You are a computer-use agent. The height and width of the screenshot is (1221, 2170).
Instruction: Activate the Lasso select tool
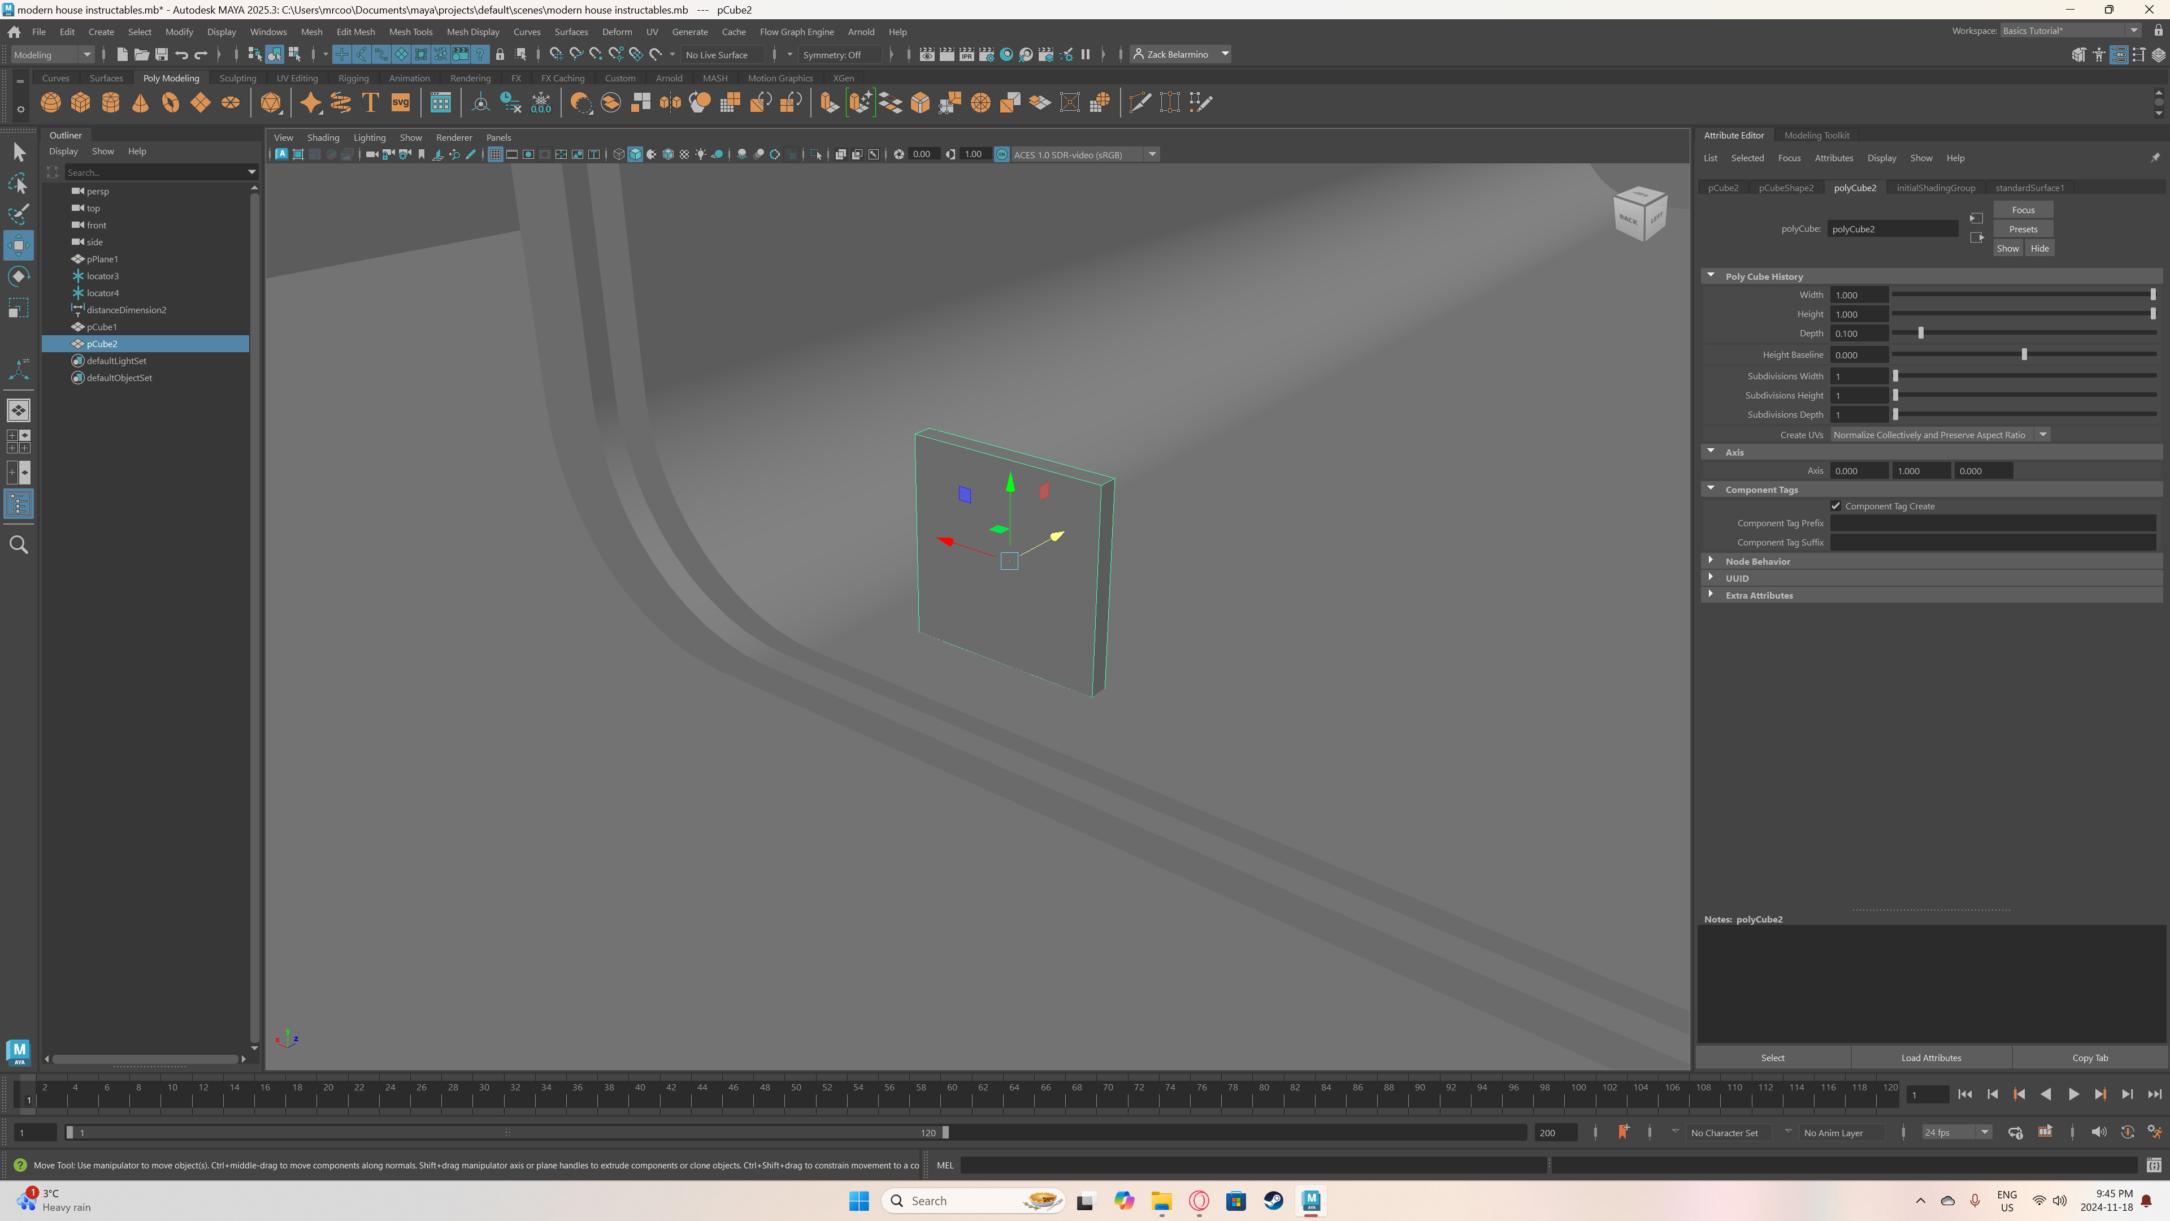click(x=19, y=184)
